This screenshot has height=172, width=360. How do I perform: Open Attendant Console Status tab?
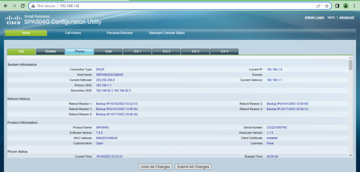coord(167,33)
